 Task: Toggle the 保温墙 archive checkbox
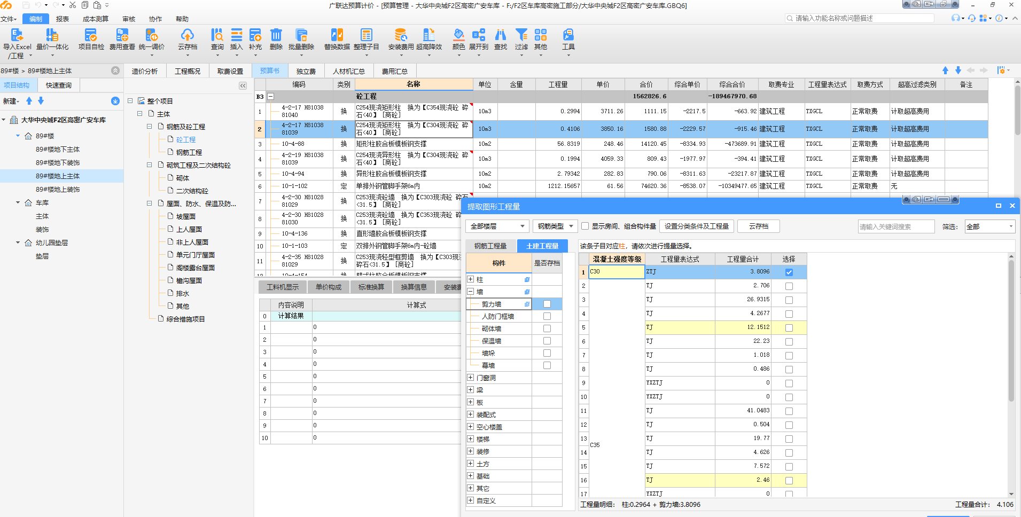click(x=547, y=341)
